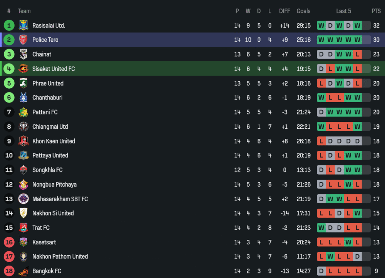Open Pattani FC team name link
The image size is (385, 278).
point(45,112)
